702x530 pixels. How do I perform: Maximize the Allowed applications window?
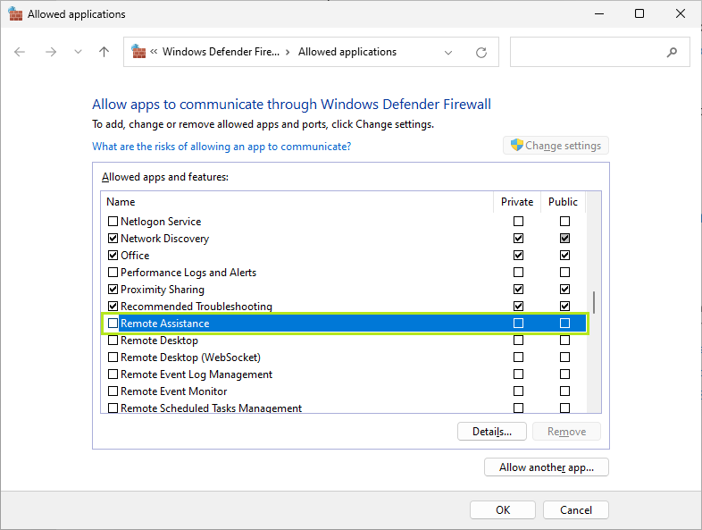[x=639, y=14]
